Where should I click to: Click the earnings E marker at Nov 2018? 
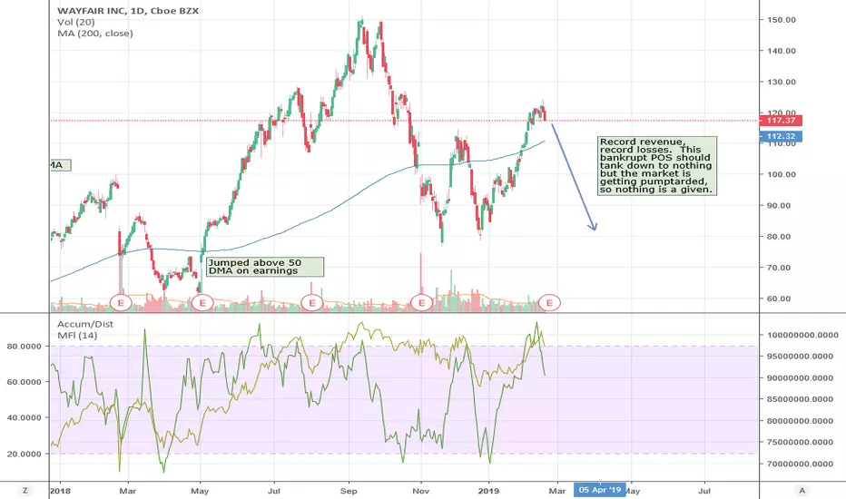(x=421, y=303)
